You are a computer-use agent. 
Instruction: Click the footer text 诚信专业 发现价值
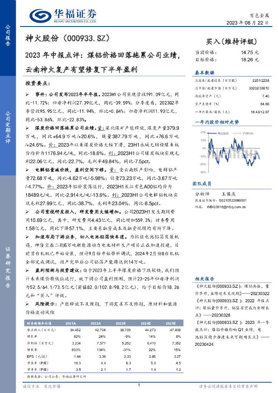41,386
